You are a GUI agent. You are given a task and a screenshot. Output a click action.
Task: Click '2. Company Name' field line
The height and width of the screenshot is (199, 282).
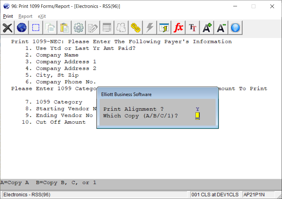(52, 55)
